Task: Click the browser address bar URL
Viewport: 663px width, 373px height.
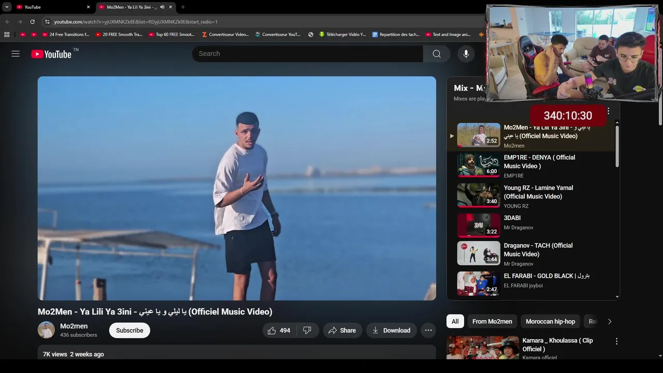Action: [136, 22]
